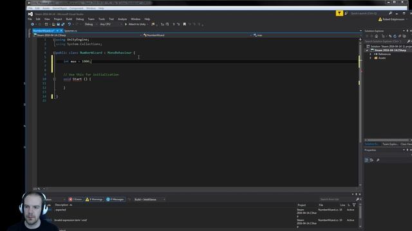
Task: Click the Solution Explorer Show All Files icon
Action: pyautogui.click(x=404, y=36)
